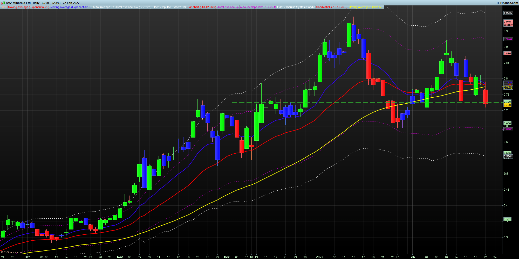The height and width of the screenshot is (259, 519).
Task: Click the green 0.725 level price tag
Action: click(x=507, y=102)
